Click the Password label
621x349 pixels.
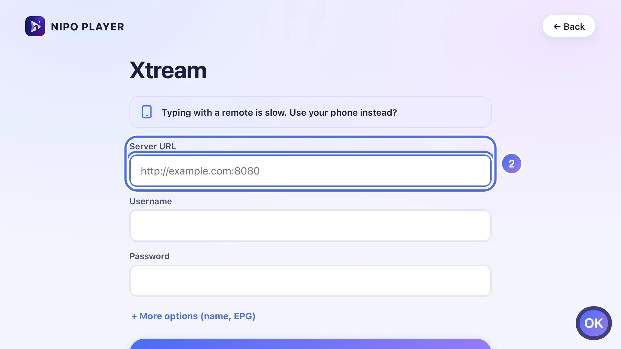click(x=149, y=256)
